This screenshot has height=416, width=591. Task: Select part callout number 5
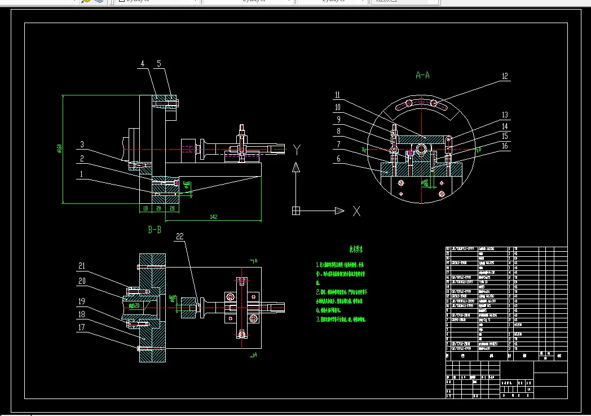click(x=159, y=64)
